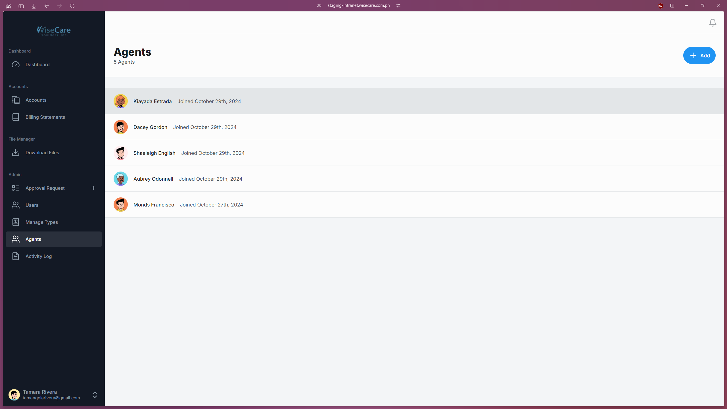
Task: Reload the page with the refresh button
Action: 72,6
